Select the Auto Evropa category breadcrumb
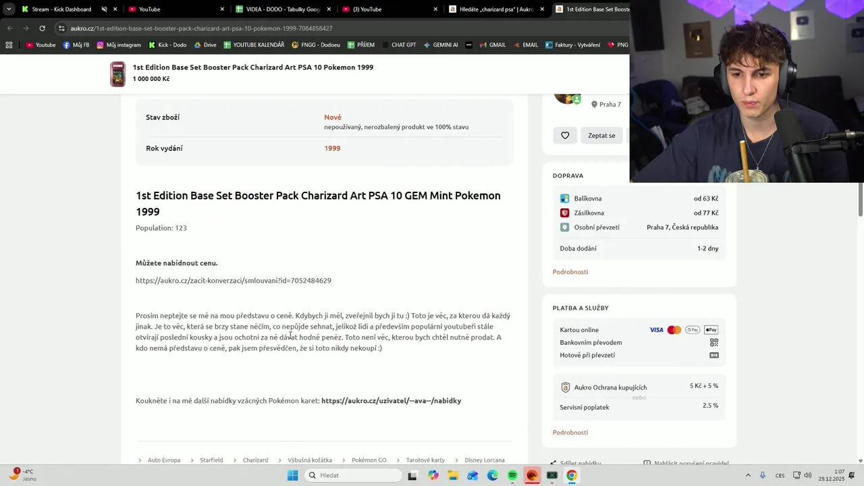The height and width of the screenshot is (486, 864). [x=164, y=460]
